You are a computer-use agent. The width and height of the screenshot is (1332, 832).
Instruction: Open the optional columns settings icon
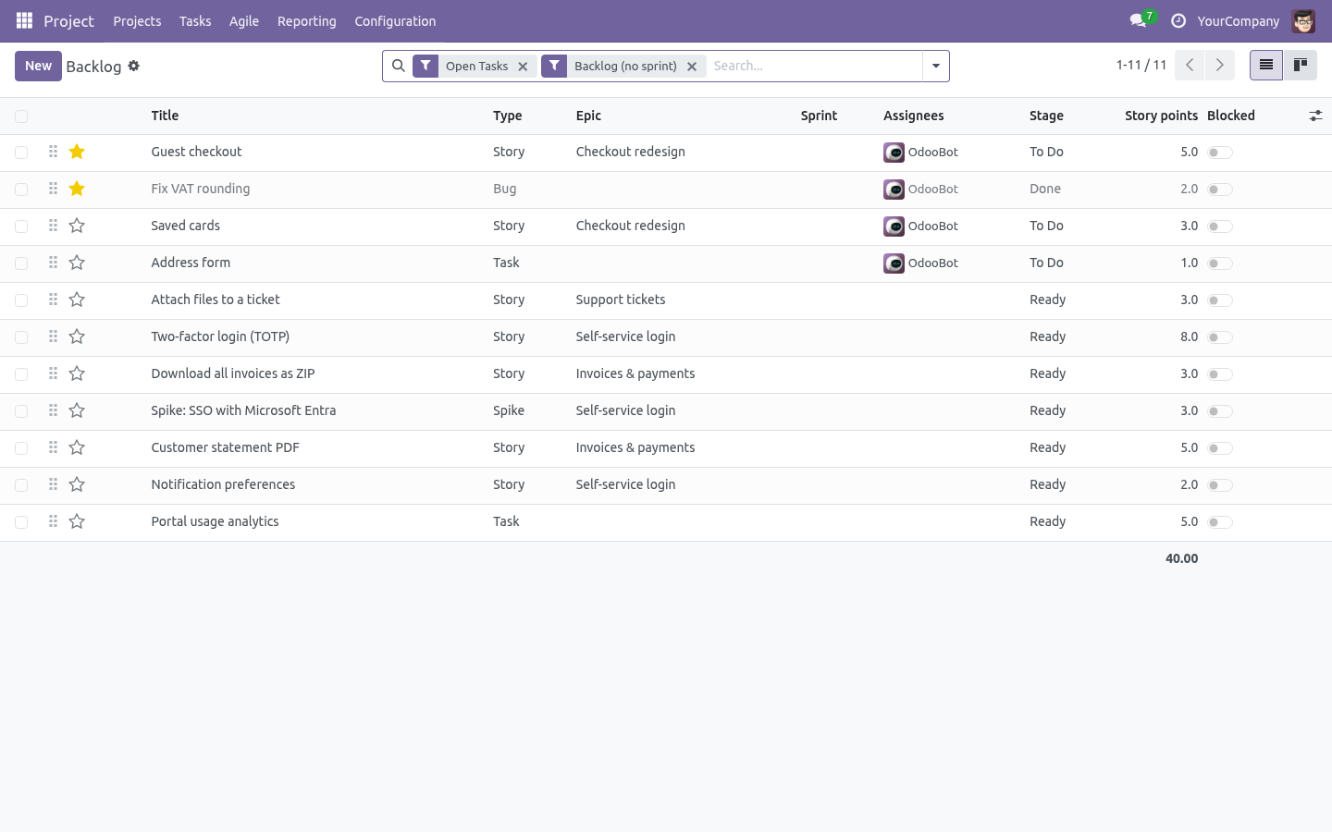coord(1315,116)
